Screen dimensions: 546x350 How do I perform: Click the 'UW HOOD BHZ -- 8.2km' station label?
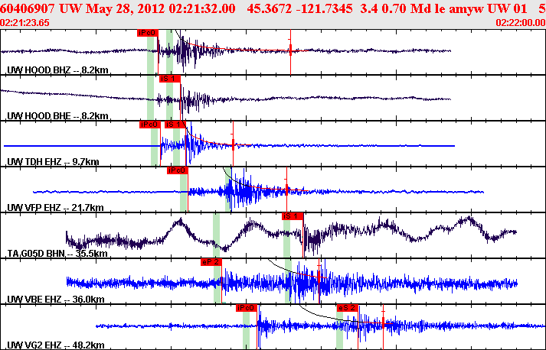tap(57, 70)
